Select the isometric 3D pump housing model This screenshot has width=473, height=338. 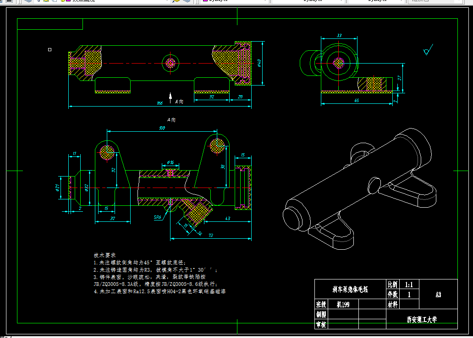(x=360, y=189)
